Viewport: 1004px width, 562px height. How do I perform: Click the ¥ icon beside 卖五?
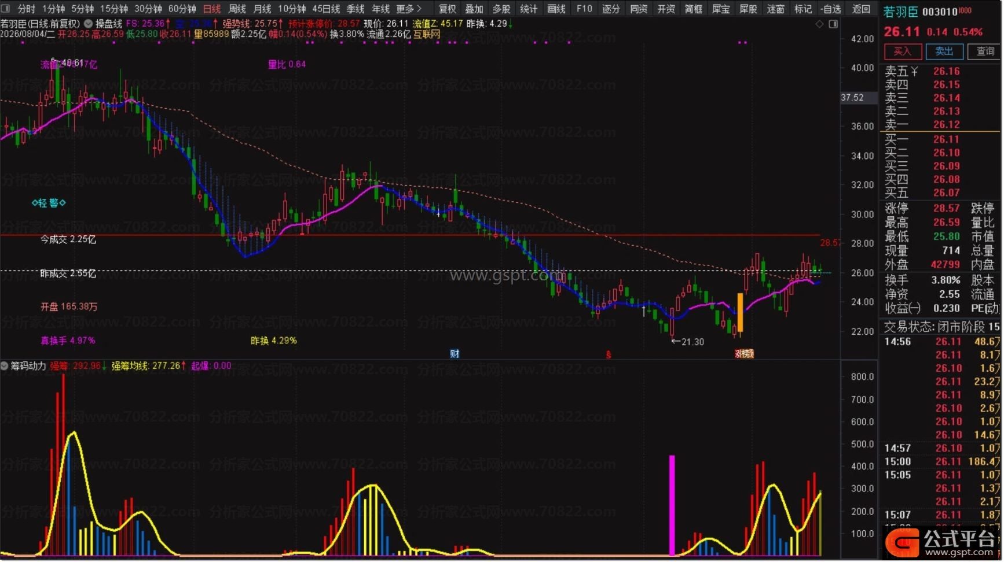[x=914, y=71]
